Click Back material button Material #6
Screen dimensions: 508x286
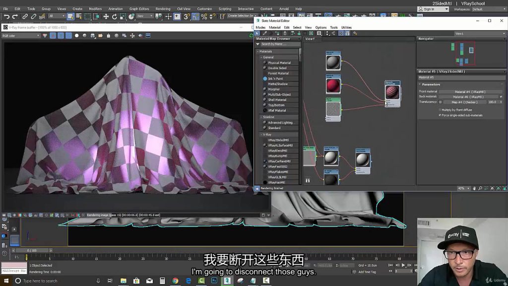468,97
